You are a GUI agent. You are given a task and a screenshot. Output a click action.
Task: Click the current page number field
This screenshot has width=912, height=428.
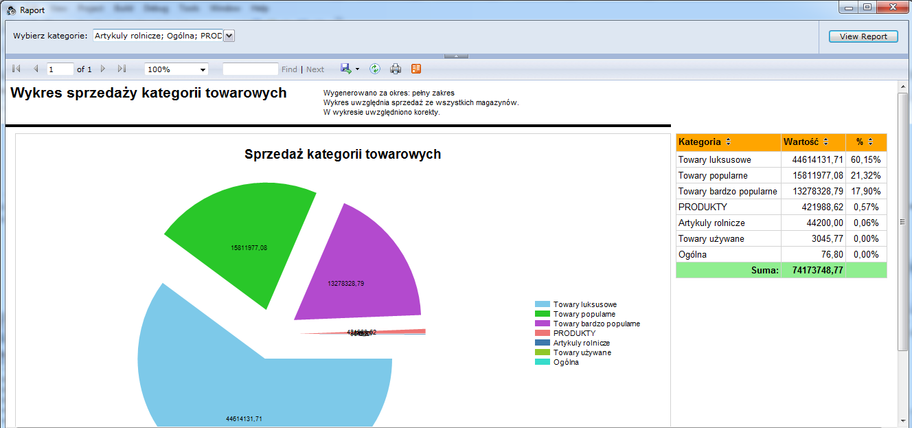coord(60,69)
